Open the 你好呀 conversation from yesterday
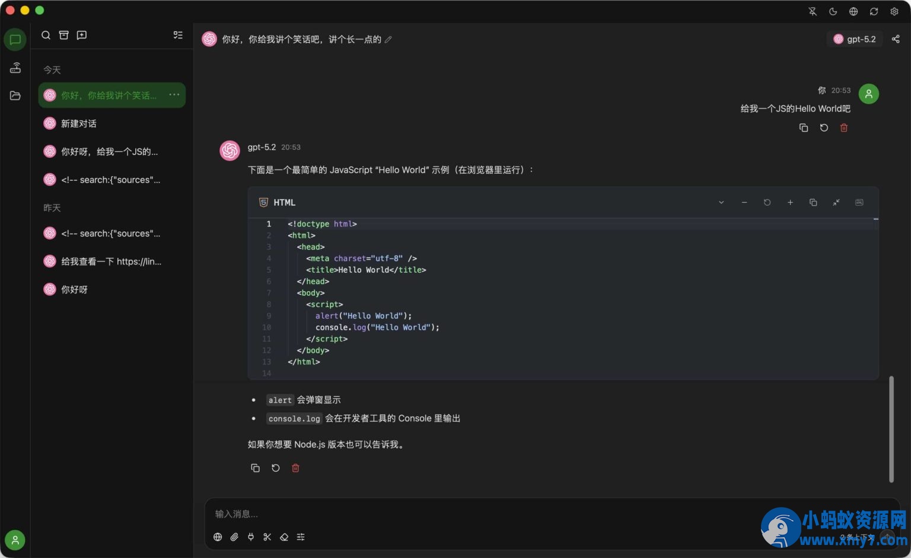This screenshot has width=911, height=558. (112, 289)
